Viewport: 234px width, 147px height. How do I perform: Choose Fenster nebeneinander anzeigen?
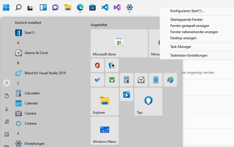pos(194,32)
